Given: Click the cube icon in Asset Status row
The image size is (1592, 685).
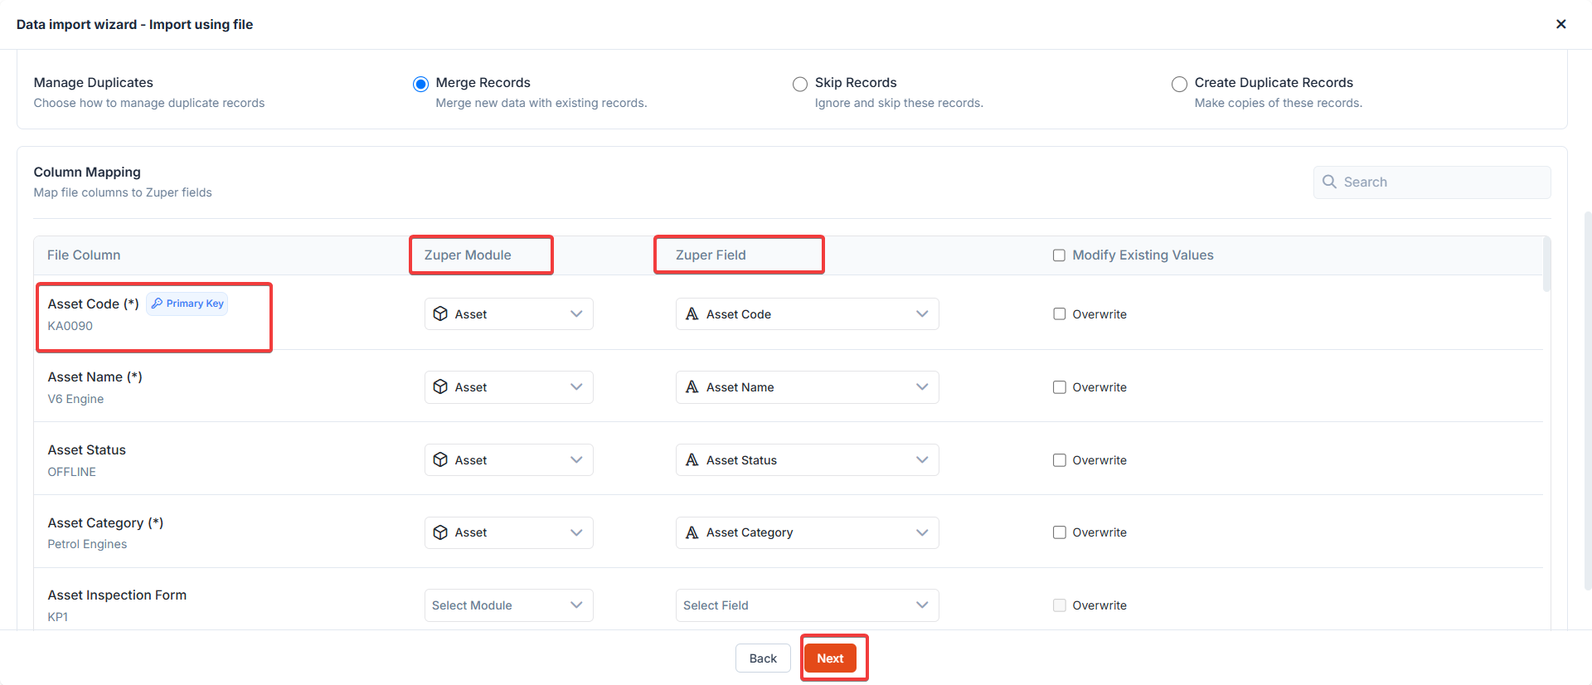Looking at the screenshot, I should click(440, 460).
